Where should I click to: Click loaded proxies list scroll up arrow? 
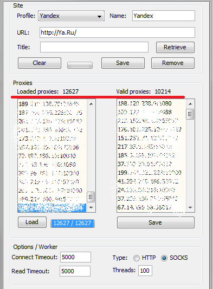pos(91,104)
